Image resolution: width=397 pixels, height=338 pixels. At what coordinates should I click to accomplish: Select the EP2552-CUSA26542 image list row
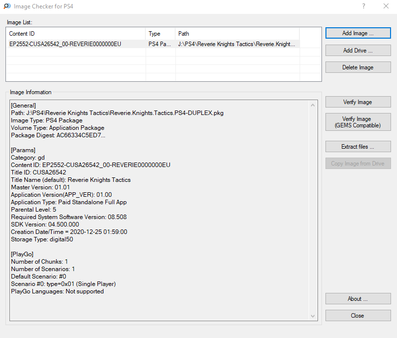(x=153, y=44)
